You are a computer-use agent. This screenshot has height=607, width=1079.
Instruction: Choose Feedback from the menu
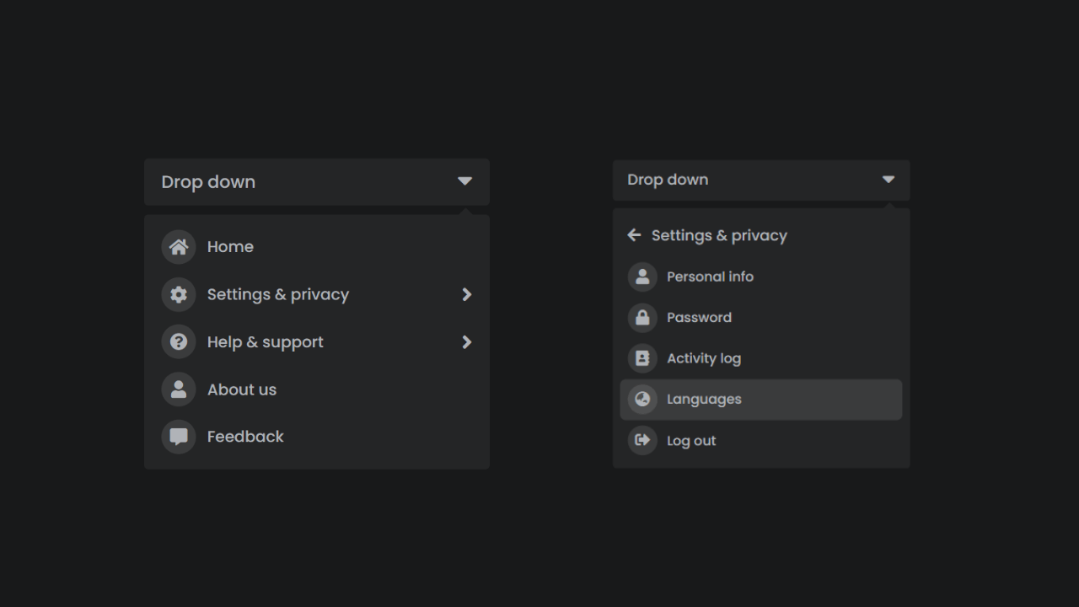point(245,436)
